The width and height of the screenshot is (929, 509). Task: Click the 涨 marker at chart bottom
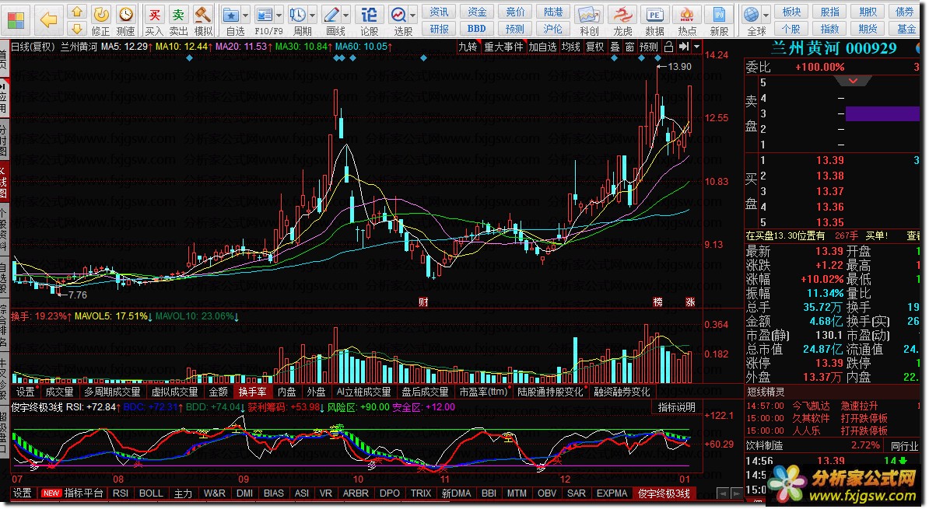[x=690, y=302]
